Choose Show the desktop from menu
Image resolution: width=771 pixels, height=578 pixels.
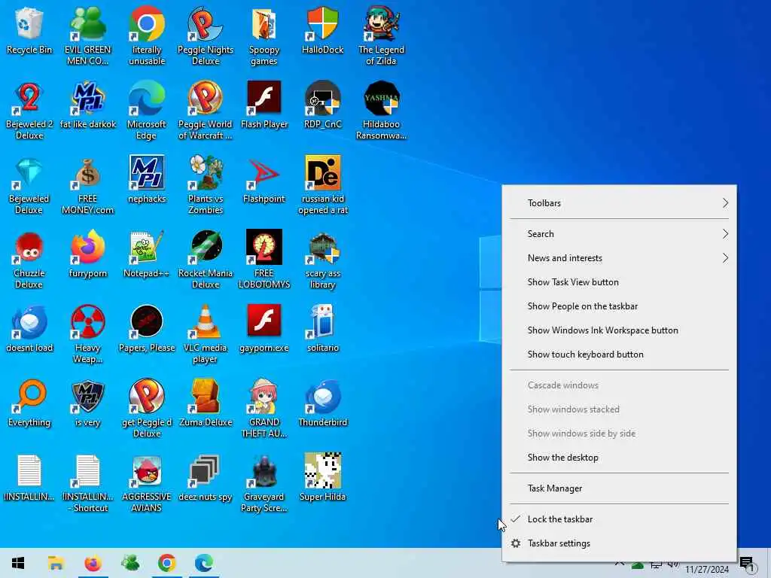pos(619,458)
